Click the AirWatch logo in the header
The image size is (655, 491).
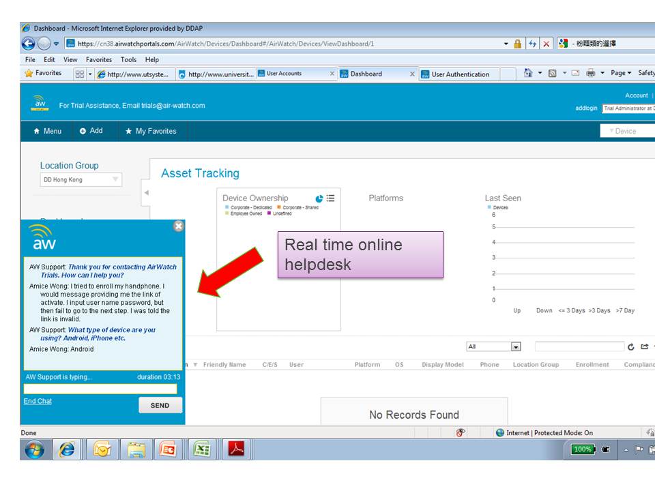(39, 102)
